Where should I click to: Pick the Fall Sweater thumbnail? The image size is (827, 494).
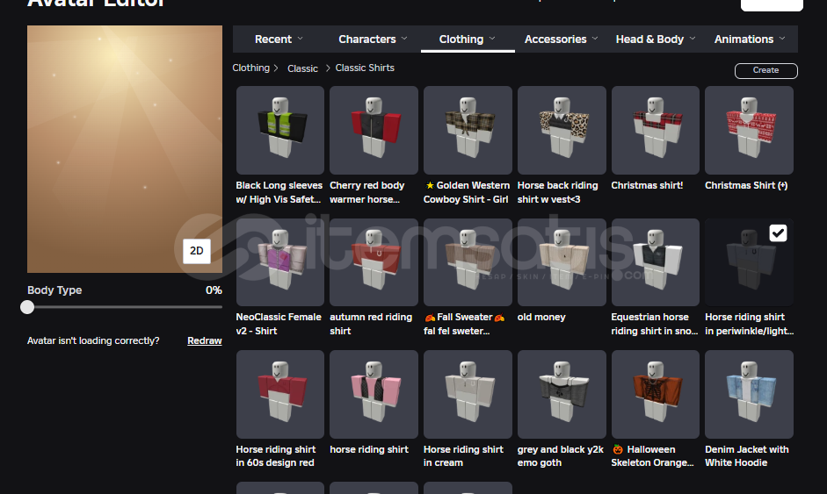468,262
